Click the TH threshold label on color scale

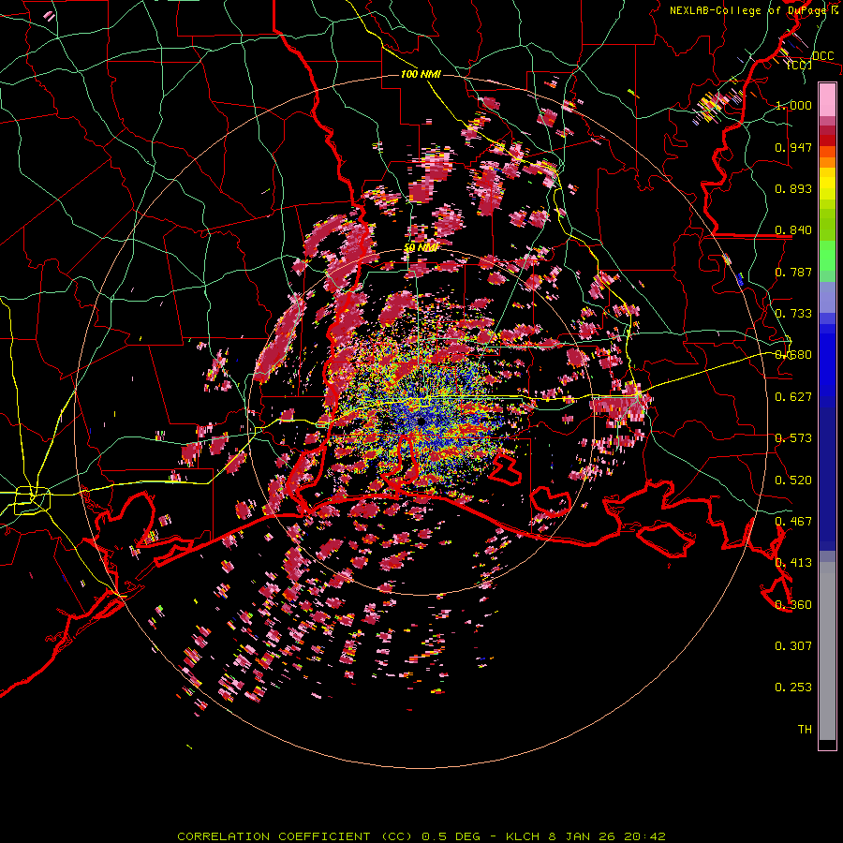(805, 730)
